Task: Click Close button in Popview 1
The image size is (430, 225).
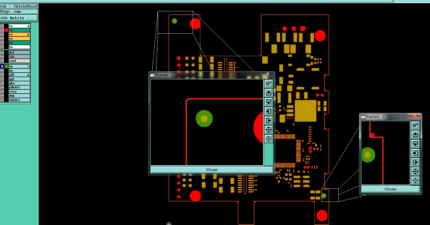Action: [x=212, y=170]
